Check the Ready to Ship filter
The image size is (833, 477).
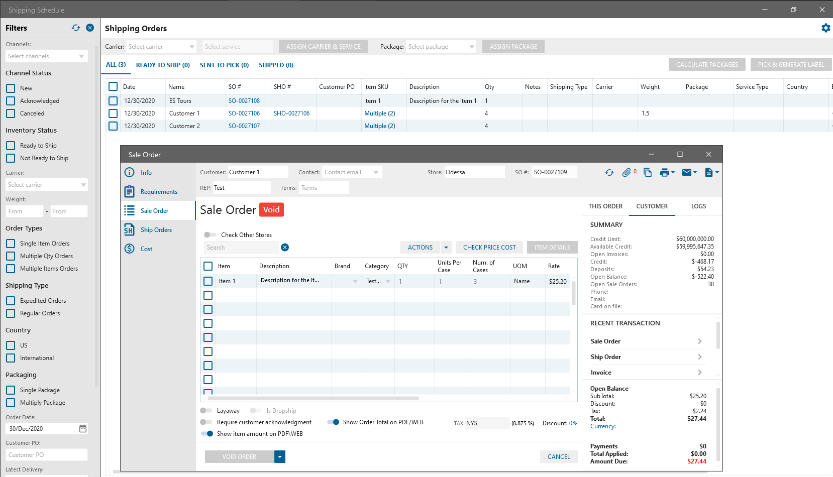click(x=11, y=146)
